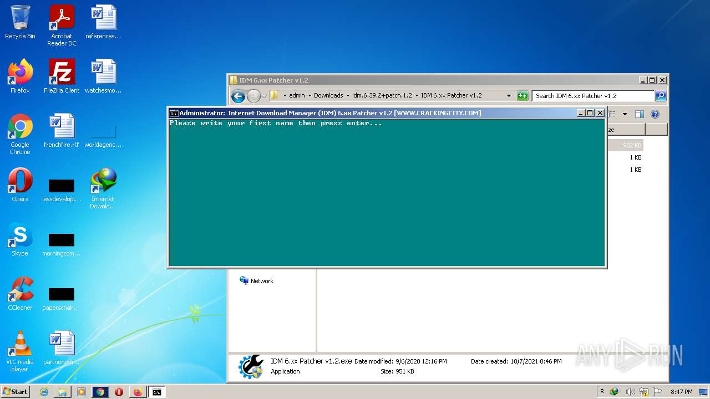
Task: Launch Firefox from the desktop
Action: click(20, 76)
